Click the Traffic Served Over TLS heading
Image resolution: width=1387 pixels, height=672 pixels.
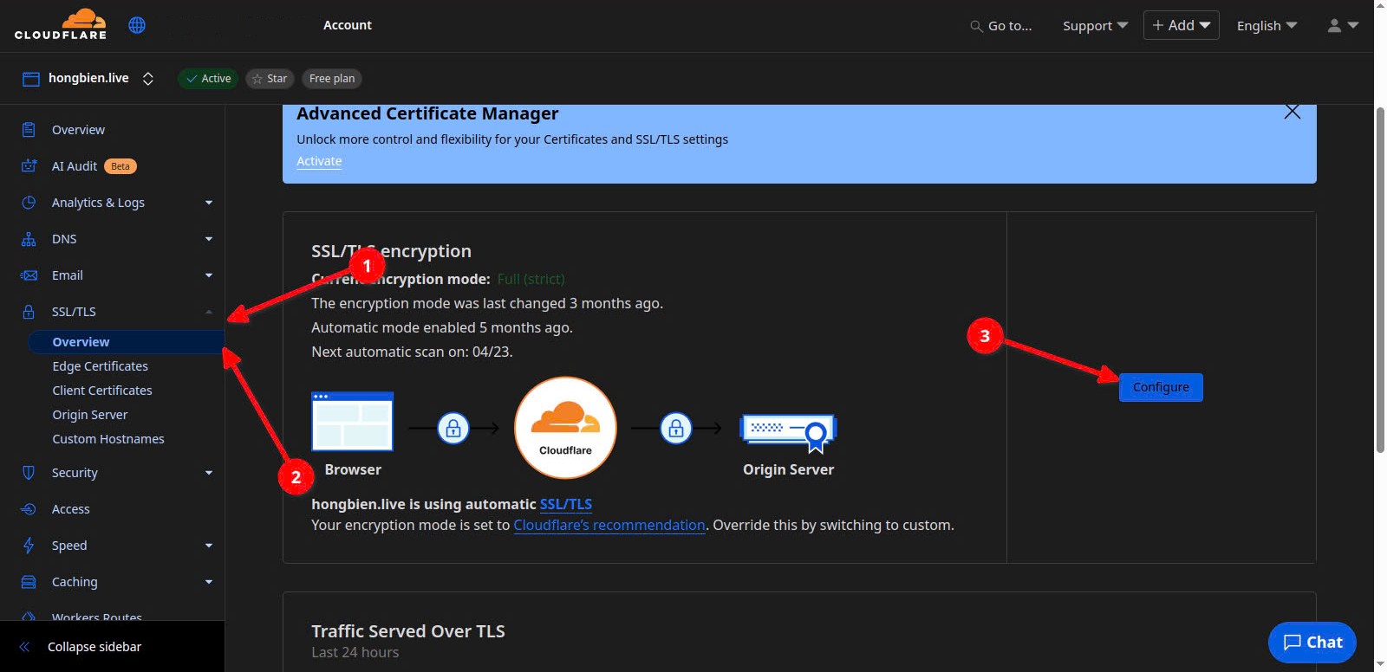pos(408,631)
